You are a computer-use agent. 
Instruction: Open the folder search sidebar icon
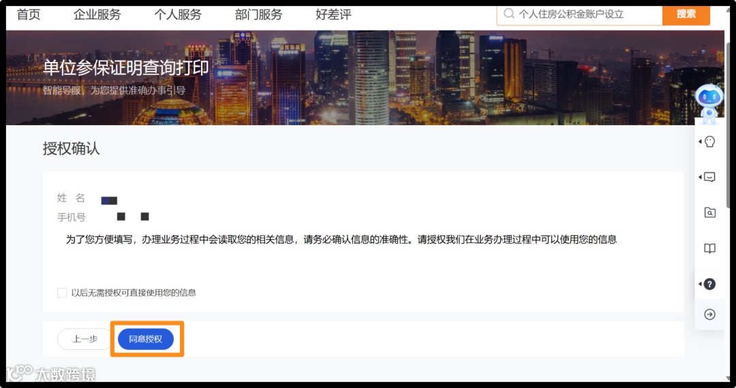709,212
